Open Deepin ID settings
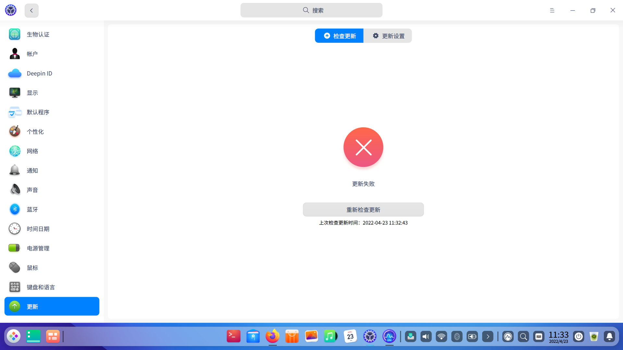 pos(39,73)
